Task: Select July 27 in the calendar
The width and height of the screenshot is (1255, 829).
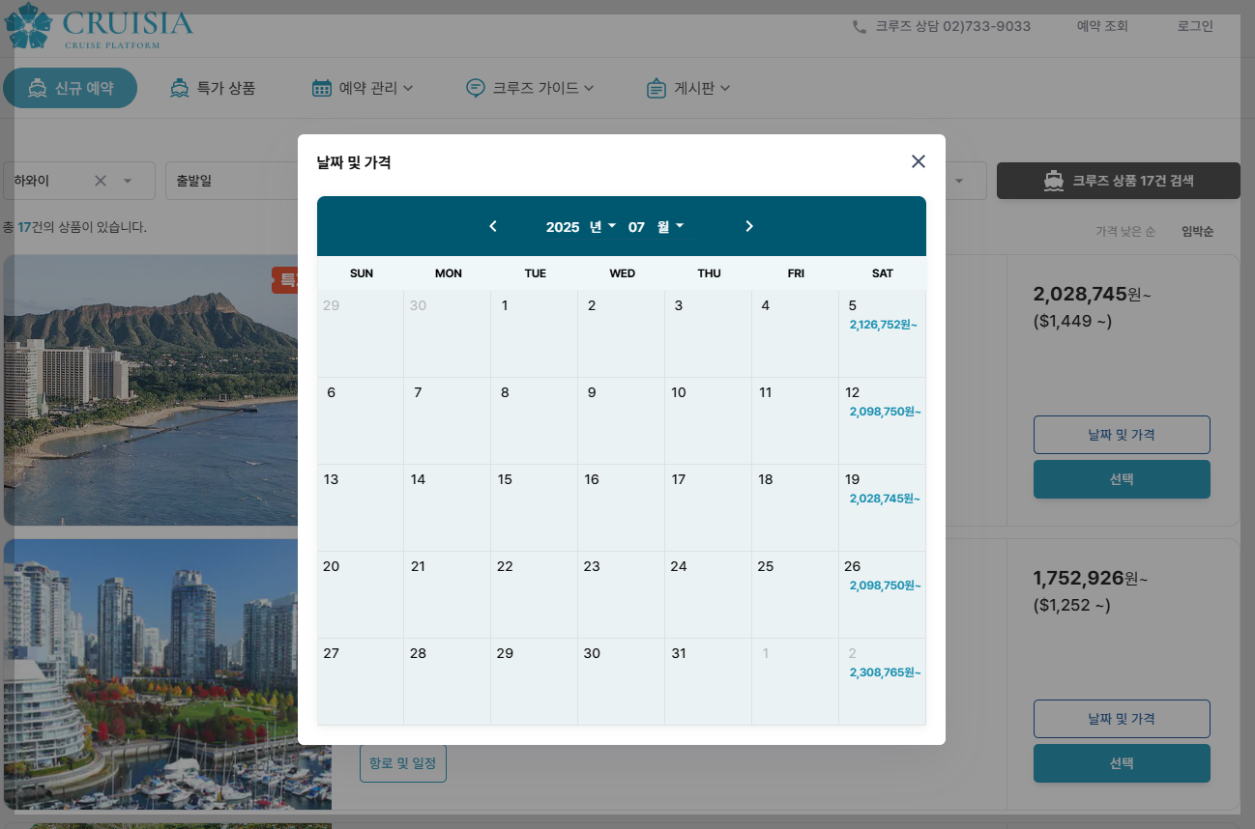Action: click(361, 681)
